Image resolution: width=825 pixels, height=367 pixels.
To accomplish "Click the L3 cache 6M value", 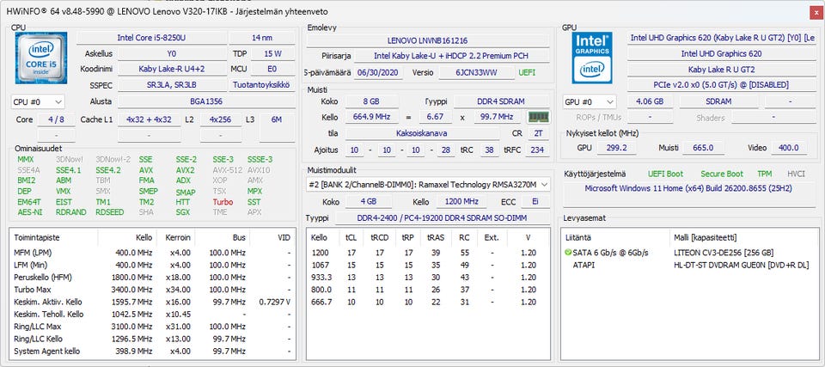I will click(x=277, y=120).
